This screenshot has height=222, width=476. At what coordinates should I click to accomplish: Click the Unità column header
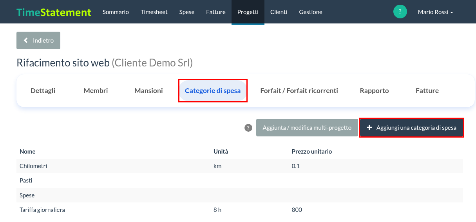pyautogui.click(x=221, y=151)
